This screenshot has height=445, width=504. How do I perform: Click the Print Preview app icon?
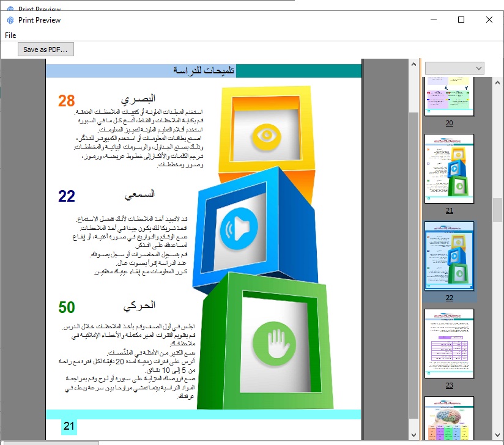click(10, 20)
